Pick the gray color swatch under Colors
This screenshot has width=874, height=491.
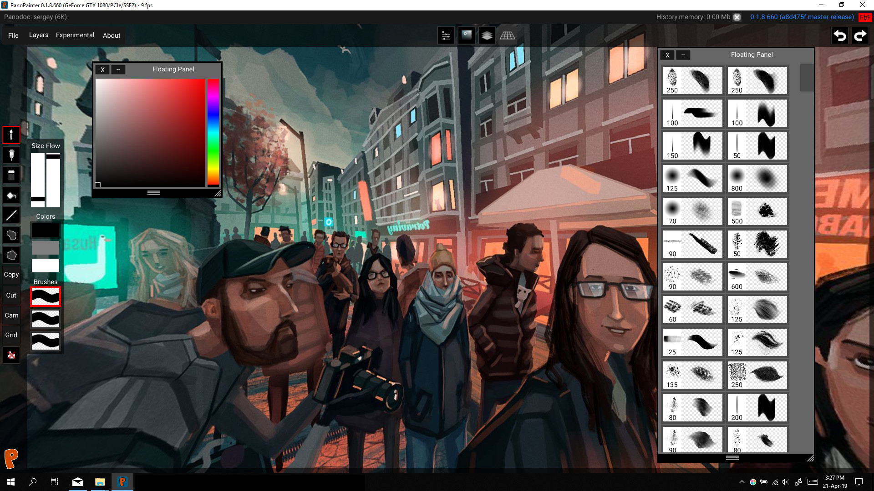[x=46, y=248]
